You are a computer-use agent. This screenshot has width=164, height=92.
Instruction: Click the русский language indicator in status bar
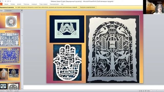tap(17, 91)
